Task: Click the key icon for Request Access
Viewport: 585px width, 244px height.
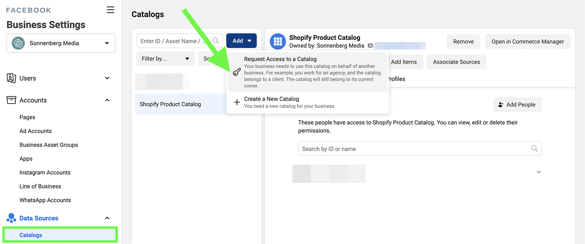Action: [237, 72]
